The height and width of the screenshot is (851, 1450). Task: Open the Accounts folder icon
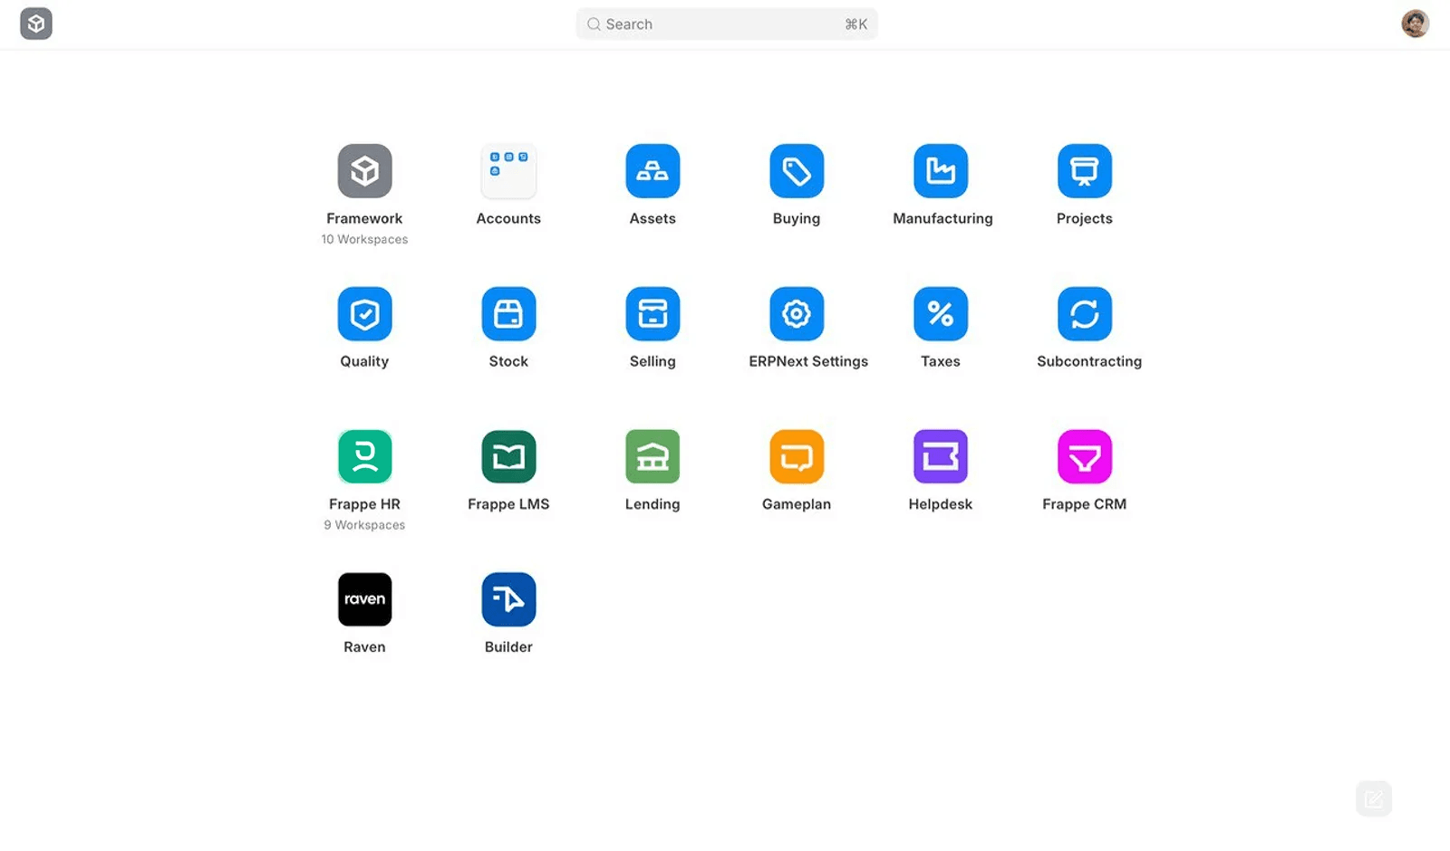tap(508, 171)
